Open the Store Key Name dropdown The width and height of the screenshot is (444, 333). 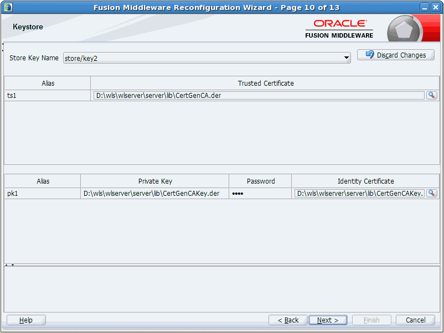point(346,58)
